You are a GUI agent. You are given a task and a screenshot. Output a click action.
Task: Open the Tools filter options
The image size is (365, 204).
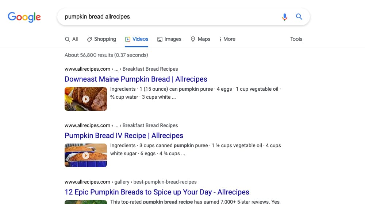[296, 39]
